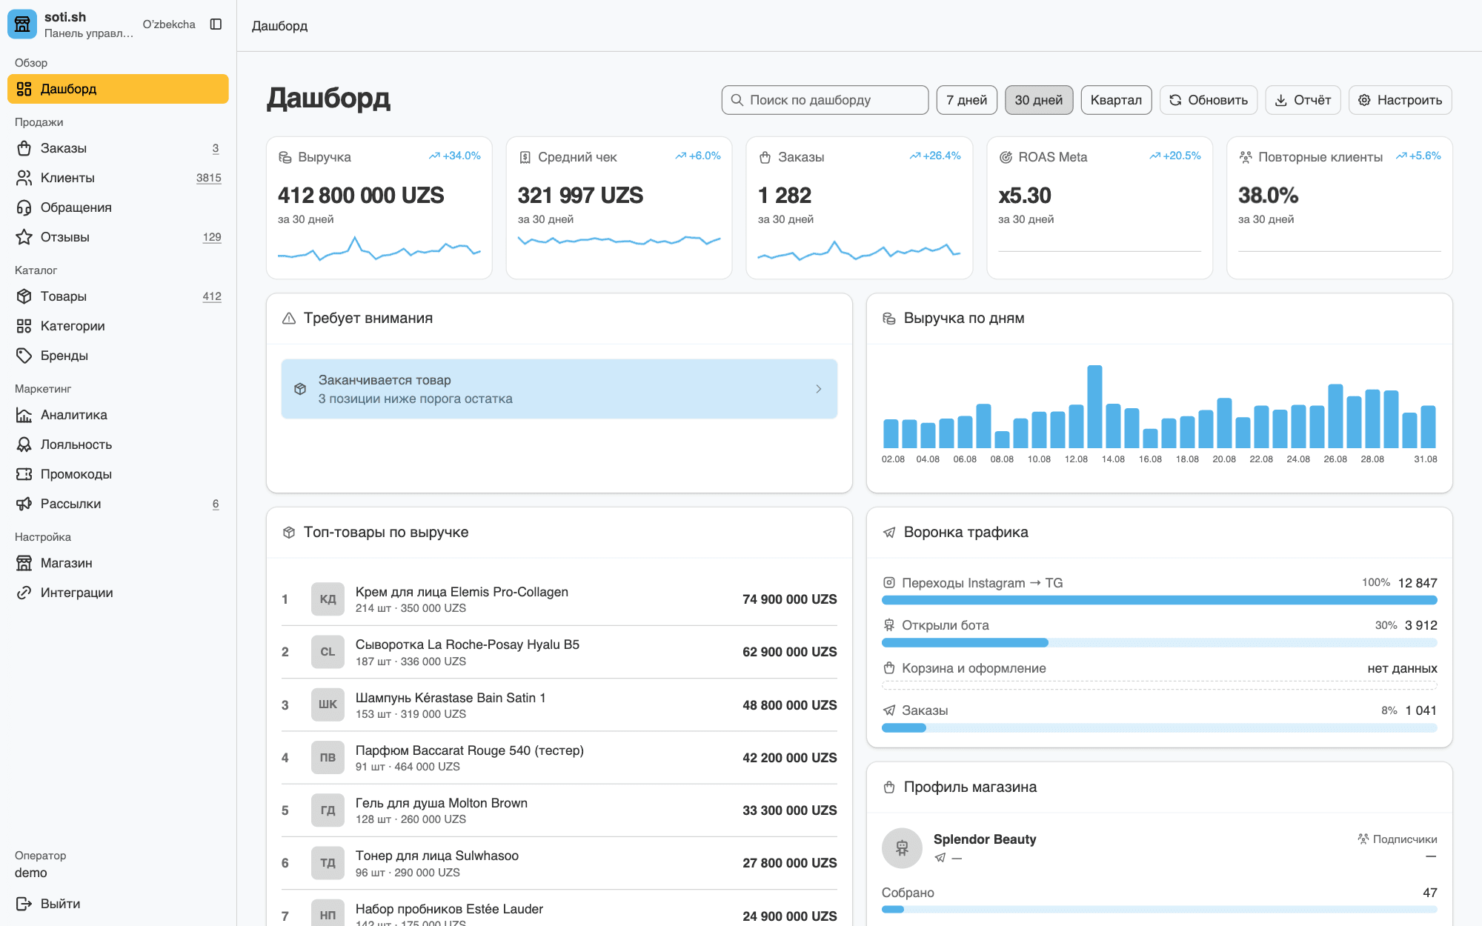Open the Крем для лица Elemis Pro-Collagen row
This screenshot has width=1482, height=926.
[x=559, y=599]
